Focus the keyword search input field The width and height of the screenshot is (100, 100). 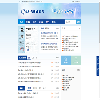pos(71,22)
